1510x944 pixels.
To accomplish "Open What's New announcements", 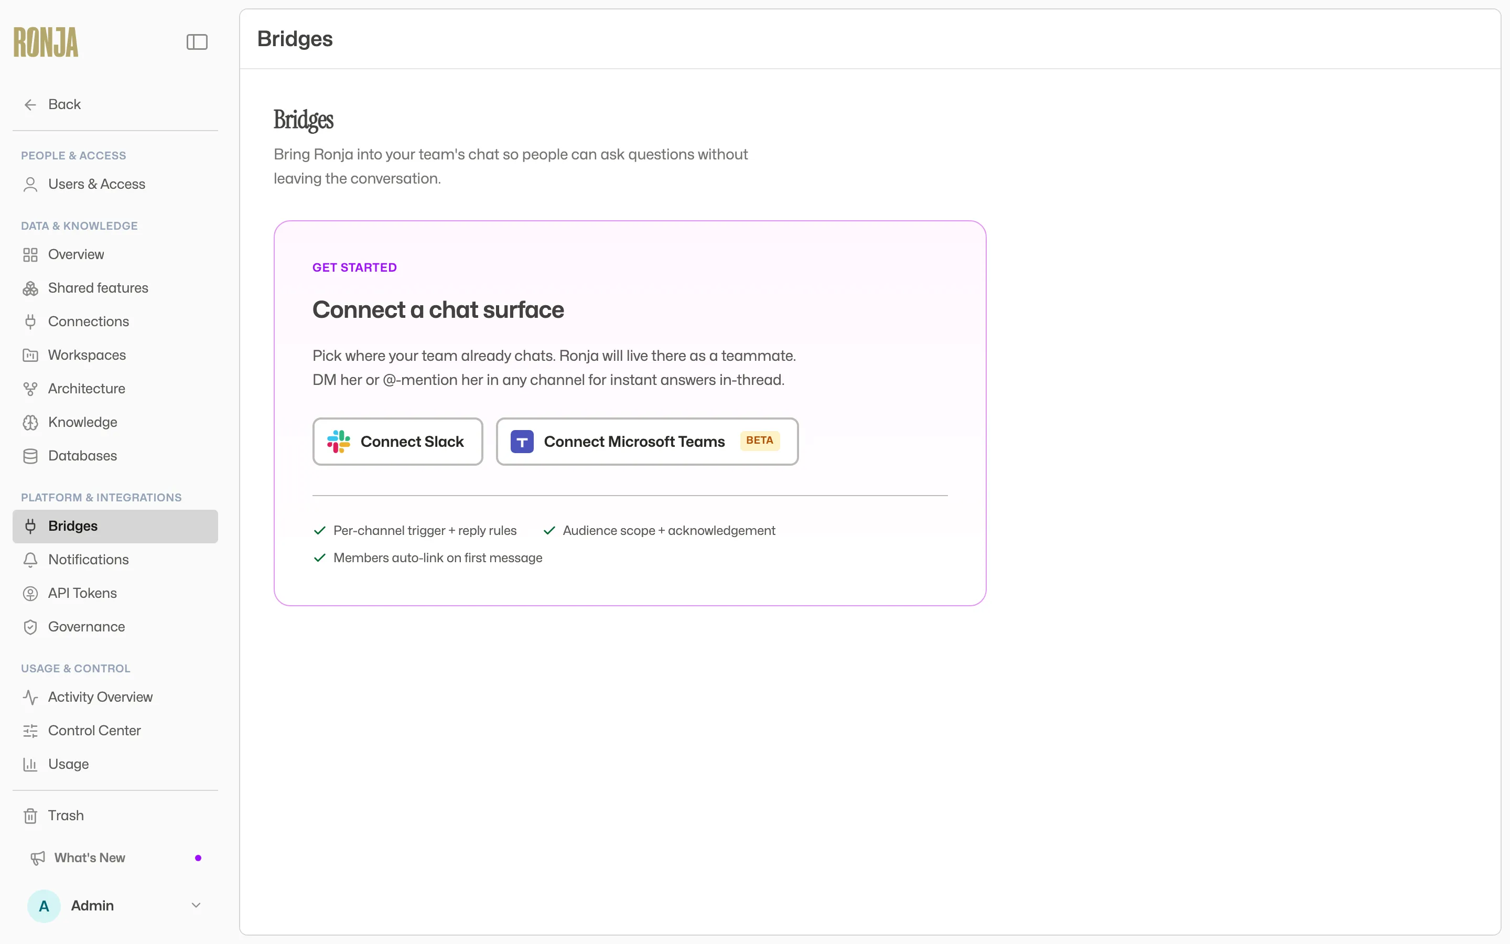I will [x=115, y=859].
